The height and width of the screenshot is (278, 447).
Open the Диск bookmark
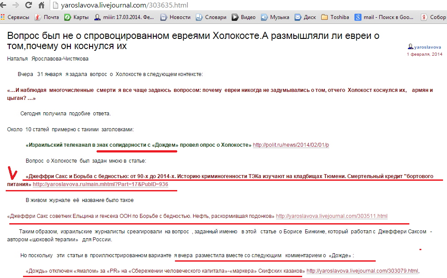coord(305,17)
